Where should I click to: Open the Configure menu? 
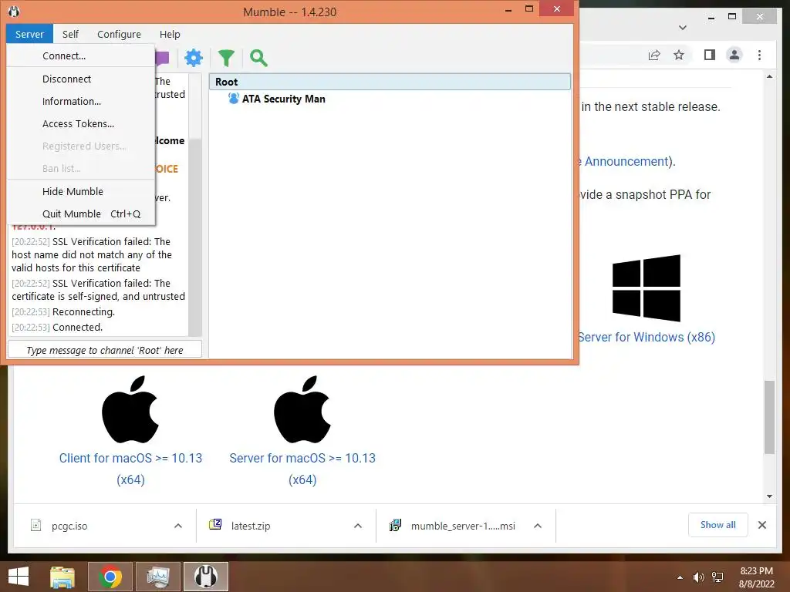pyautogui.click(x=119, y=34)
